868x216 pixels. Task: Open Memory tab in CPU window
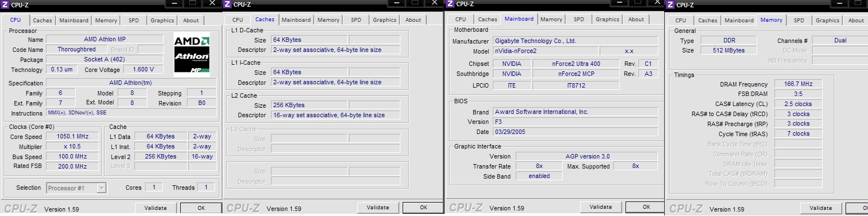point(106,21)
